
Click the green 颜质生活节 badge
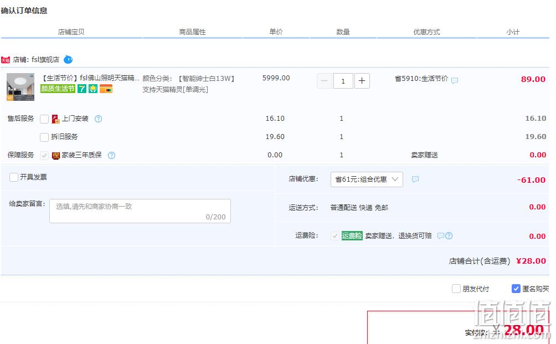click(58, 89)
